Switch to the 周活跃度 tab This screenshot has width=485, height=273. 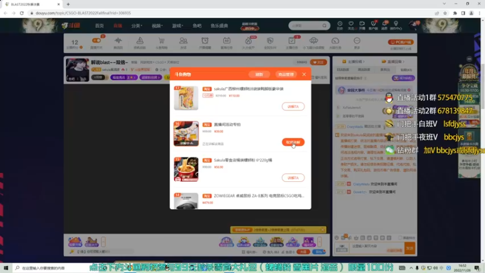[x=364, y=70]
